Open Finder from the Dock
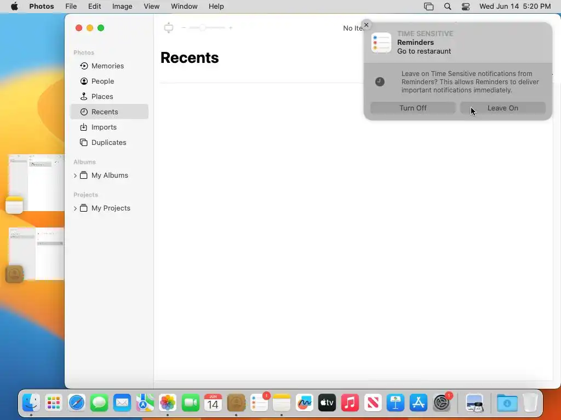This screenshot has width=561, height=420. [x=31, y=403]
